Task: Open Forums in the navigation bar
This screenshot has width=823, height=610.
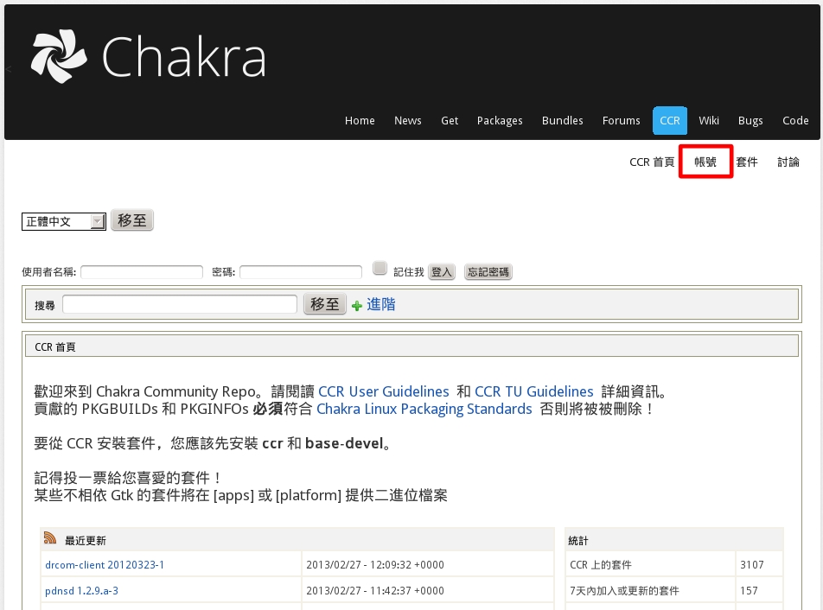Action: (621, 121)
